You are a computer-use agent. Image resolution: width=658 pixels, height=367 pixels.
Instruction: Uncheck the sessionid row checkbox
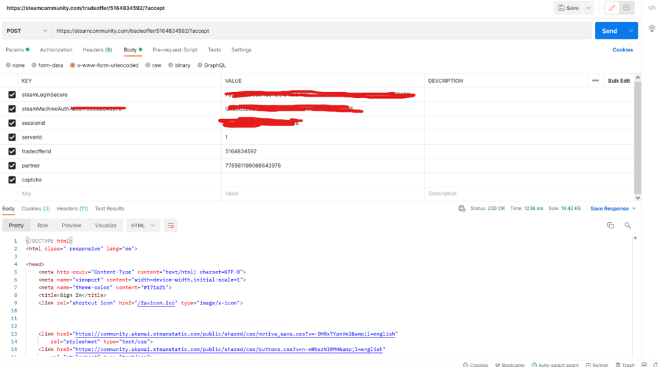(12, 123)
